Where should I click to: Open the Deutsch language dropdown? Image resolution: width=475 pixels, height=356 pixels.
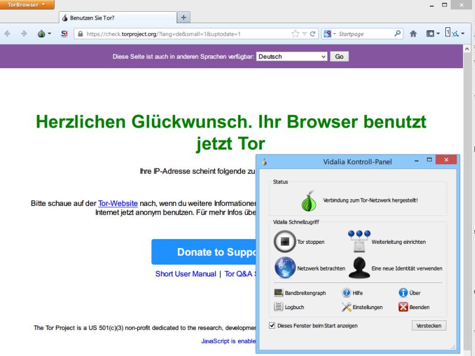coord(292,56)
